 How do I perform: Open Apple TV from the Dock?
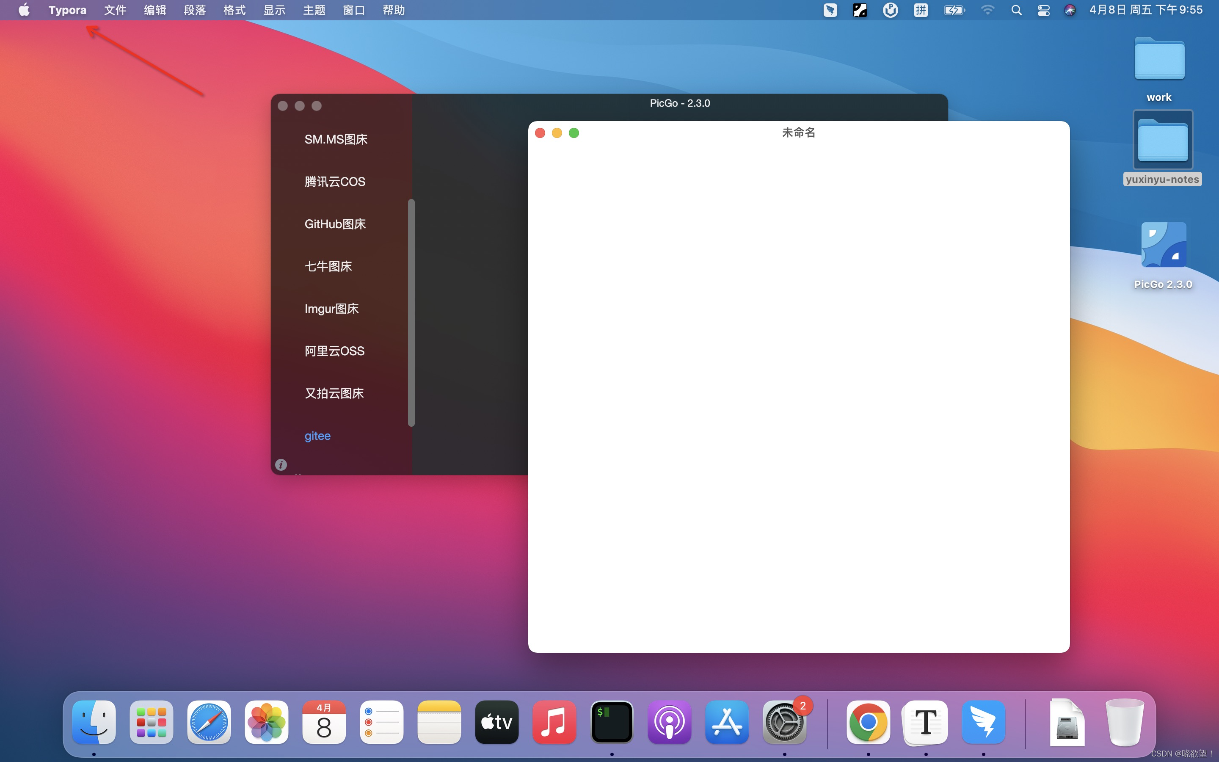point(496,722)
